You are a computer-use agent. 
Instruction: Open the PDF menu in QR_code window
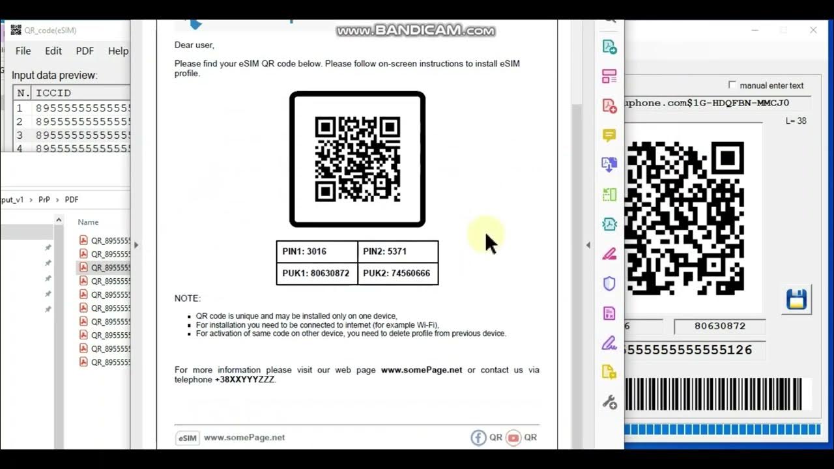tap(85, 51)
